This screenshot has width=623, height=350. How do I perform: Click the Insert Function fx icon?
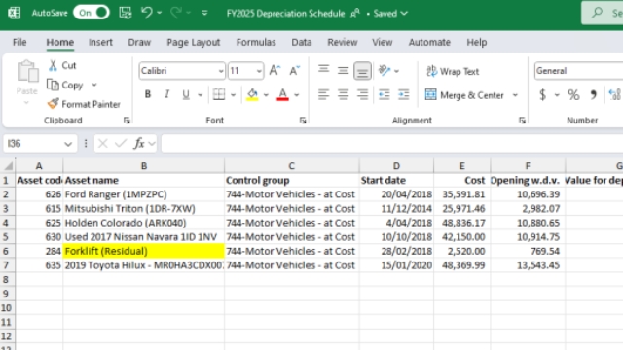pyautogui.click(x=139, y=143)
